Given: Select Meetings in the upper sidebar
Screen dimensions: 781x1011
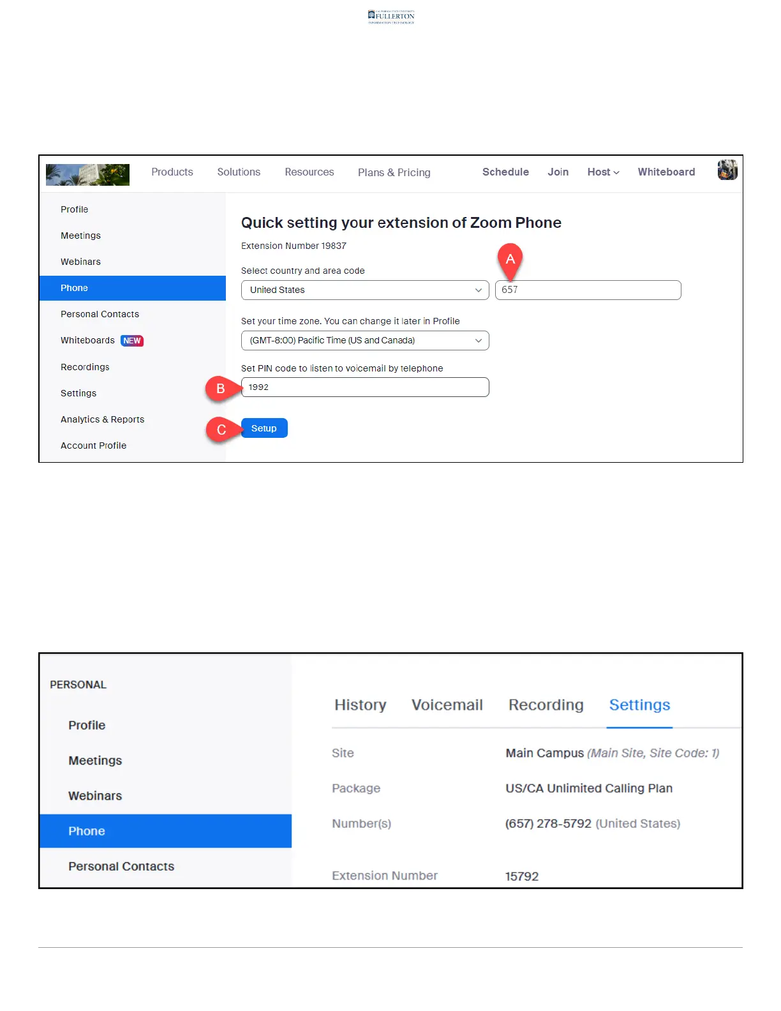Looking at the screenshot, I should point(80,236).
